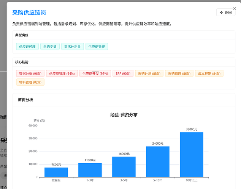Select the ERP (90%) skill tag
The height and width of the screenshot is (189, 241).
pos(123,73)
